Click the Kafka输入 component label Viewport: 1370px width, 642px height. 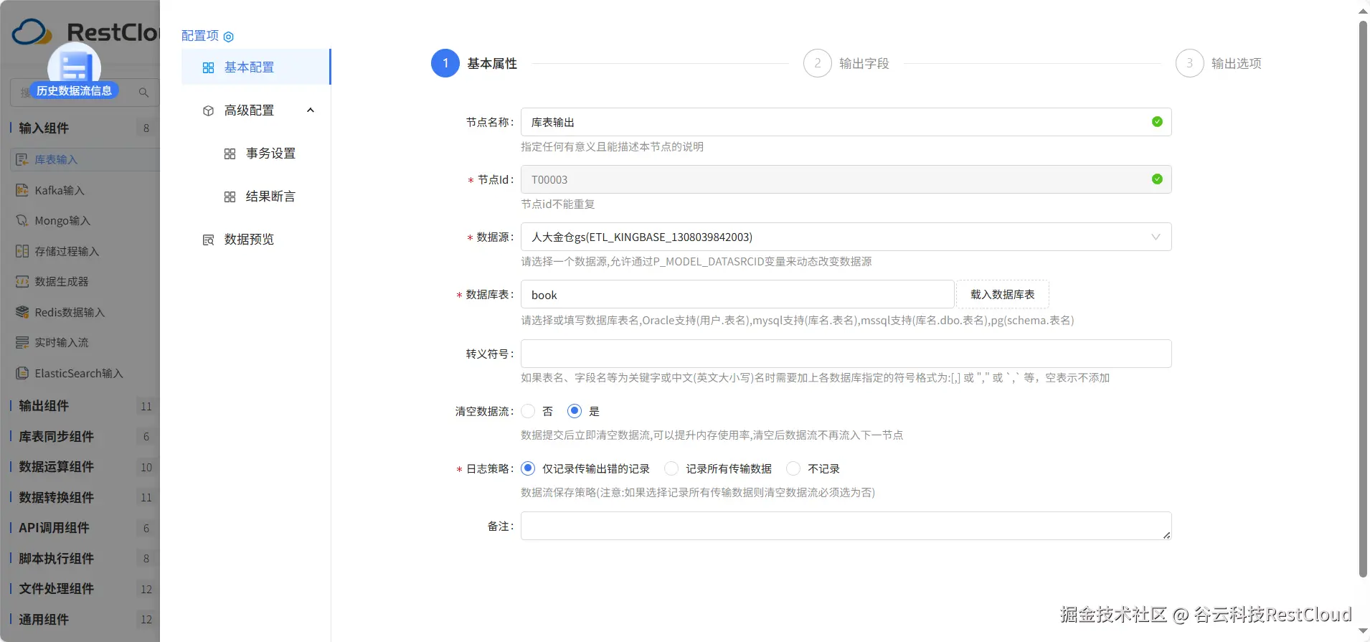[60, 190]
